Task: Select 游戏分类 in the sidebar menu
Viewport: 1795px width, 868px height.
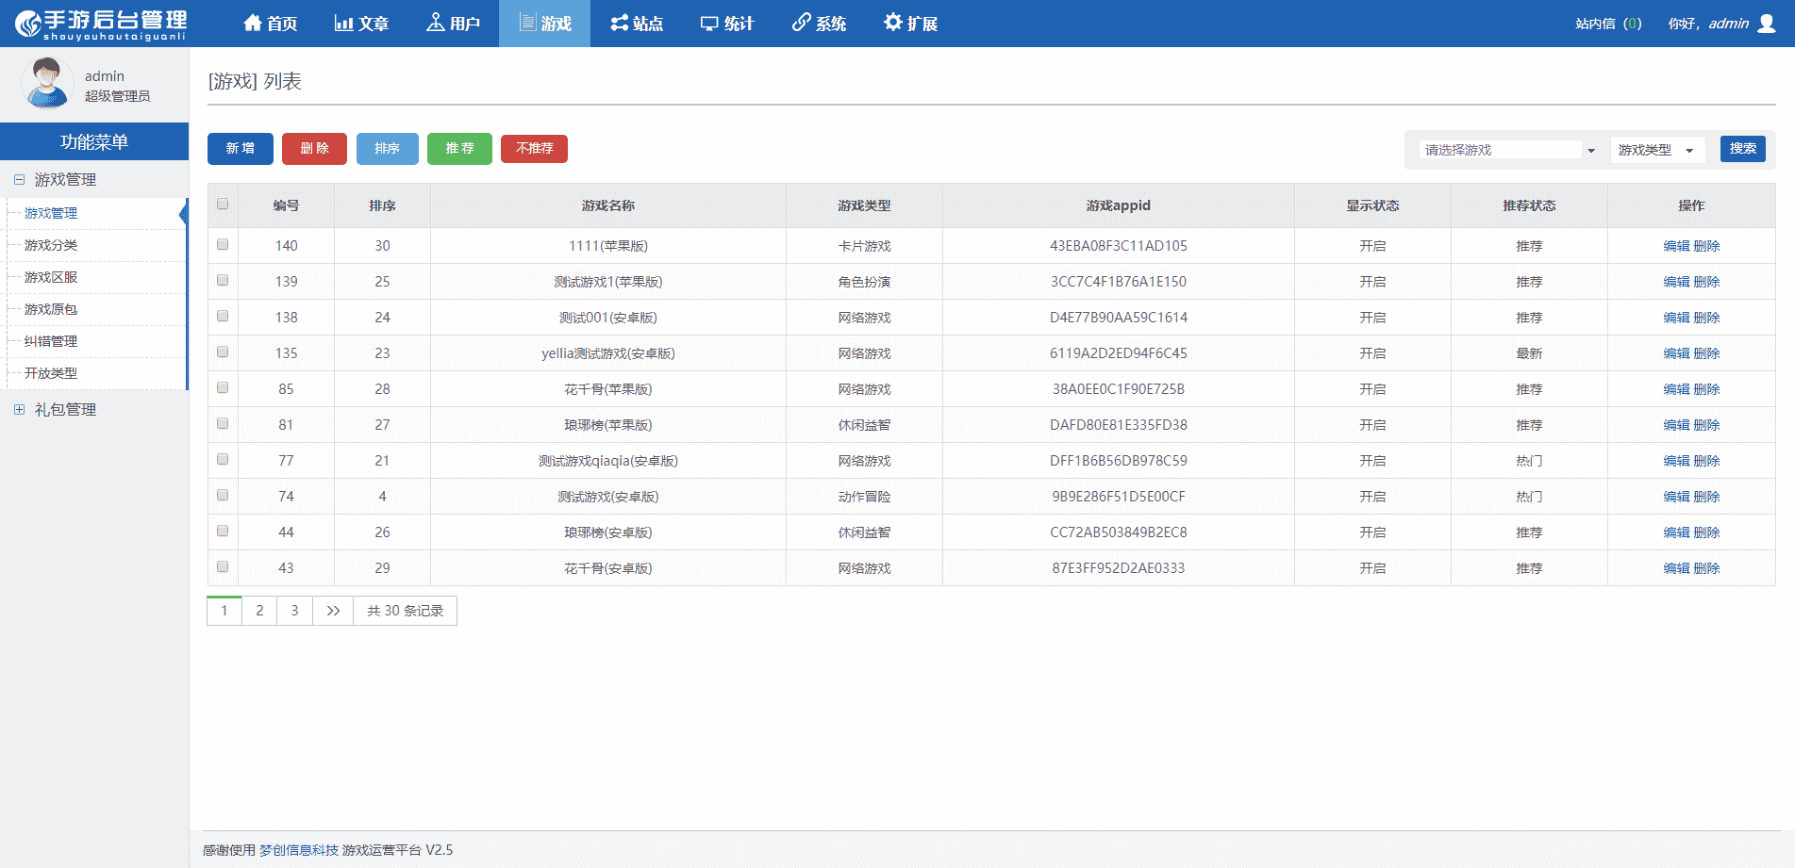Action: pyautogui.click(x=51, y=245)
